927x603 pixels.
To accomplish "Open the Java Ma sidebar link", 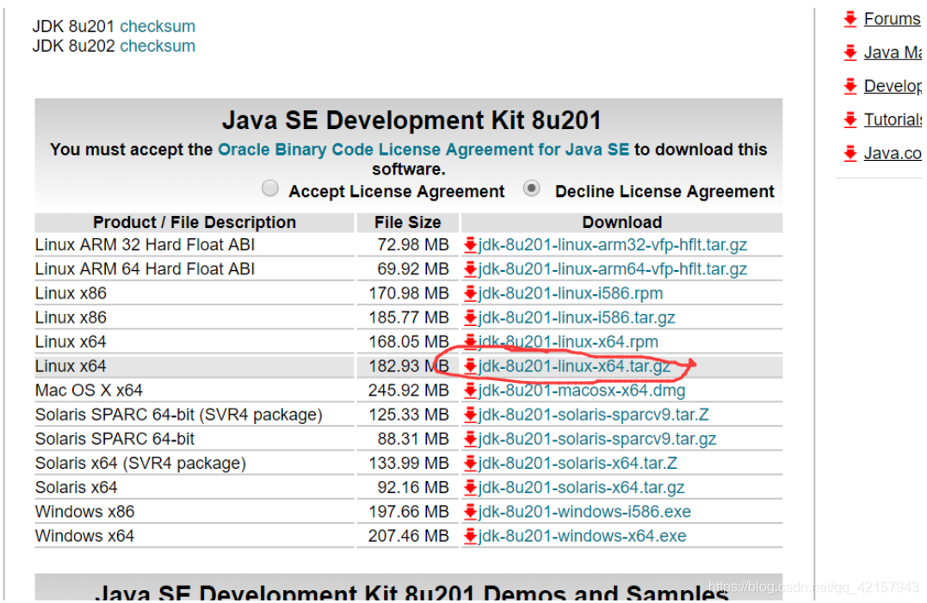I will (892, 52).
